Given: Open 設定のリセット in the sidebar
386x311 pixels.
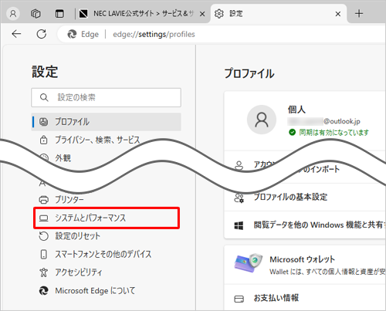Looking at the screenshot, I should pyautogui.click(x=106, y=236).
